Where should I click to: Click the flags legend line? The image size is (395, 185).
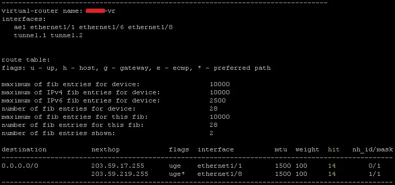point(136,68)
